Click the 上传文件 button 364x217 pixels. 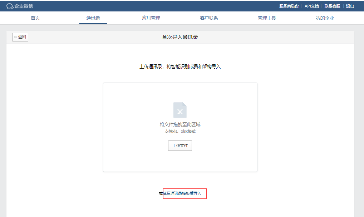(180, 146)
